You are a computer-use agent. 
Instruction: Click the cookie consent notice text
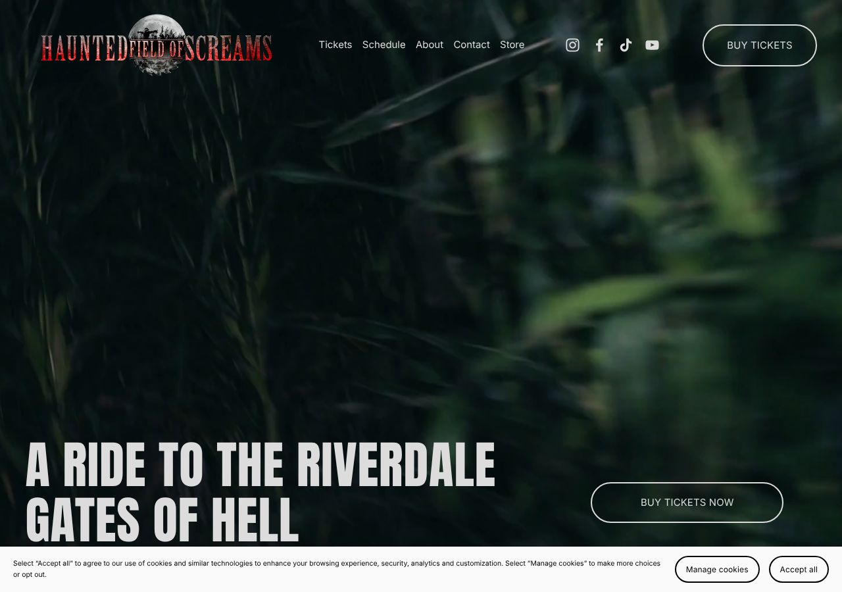[337, 569]
